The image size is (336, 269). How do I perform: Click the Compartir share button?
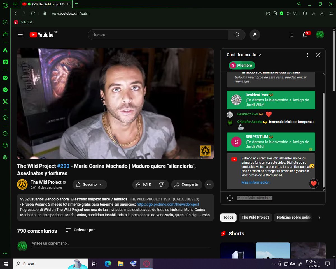(186, 185)
